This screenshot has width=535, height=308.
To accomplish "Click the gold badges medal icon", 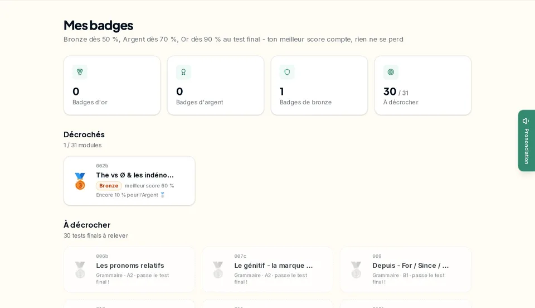I will [x=80, y=72].
